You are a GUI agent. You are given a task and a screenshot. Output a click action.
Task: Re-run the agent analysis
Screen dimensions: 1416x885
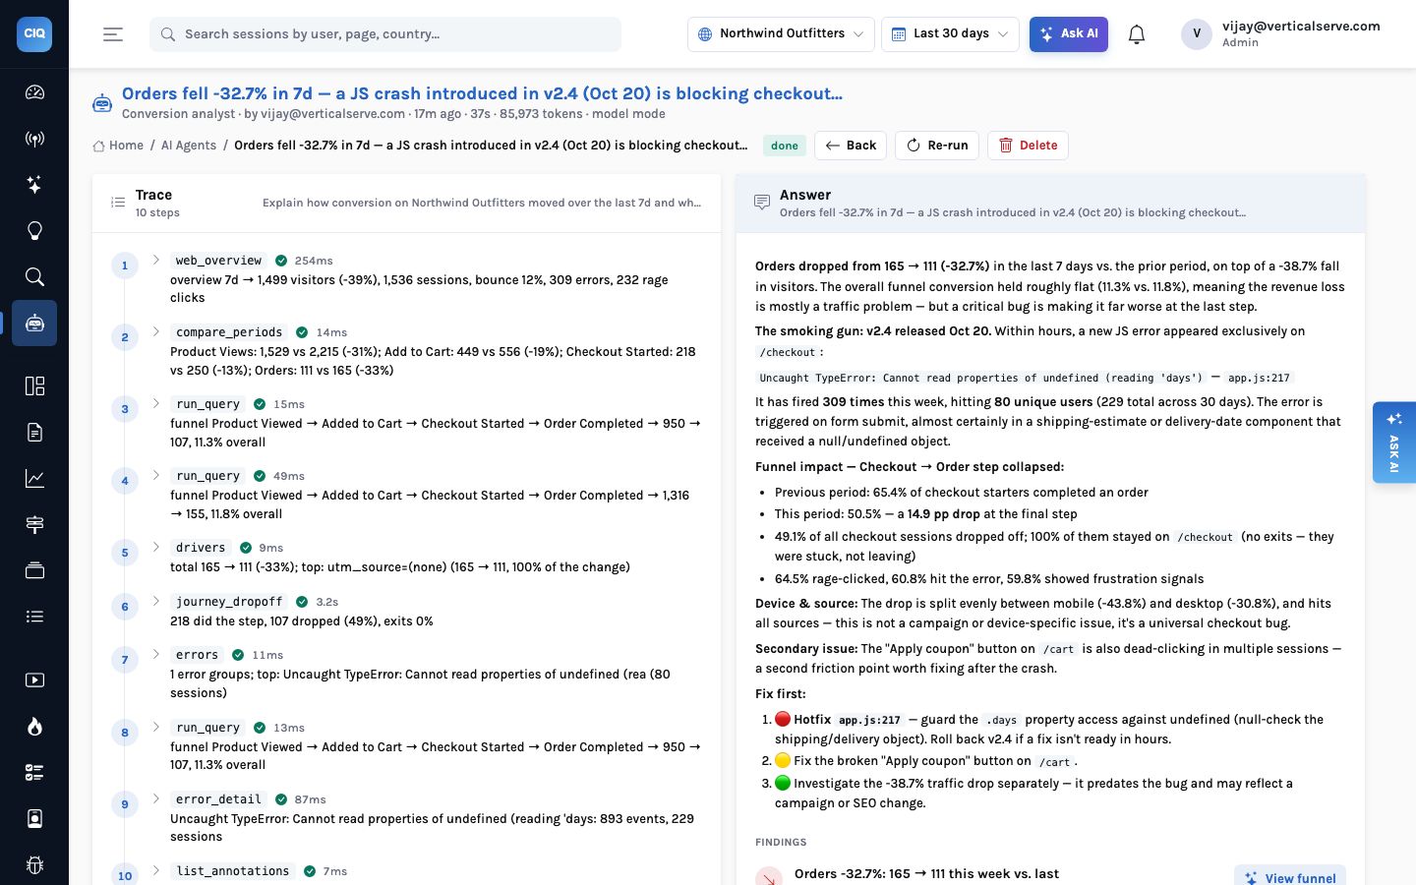(937, 146)
